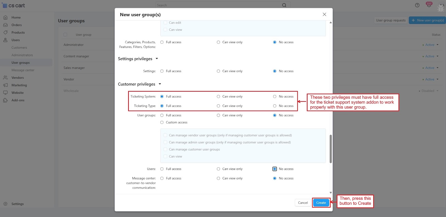
Task: Click the Settings gear icon
Action: pos(5,204)
